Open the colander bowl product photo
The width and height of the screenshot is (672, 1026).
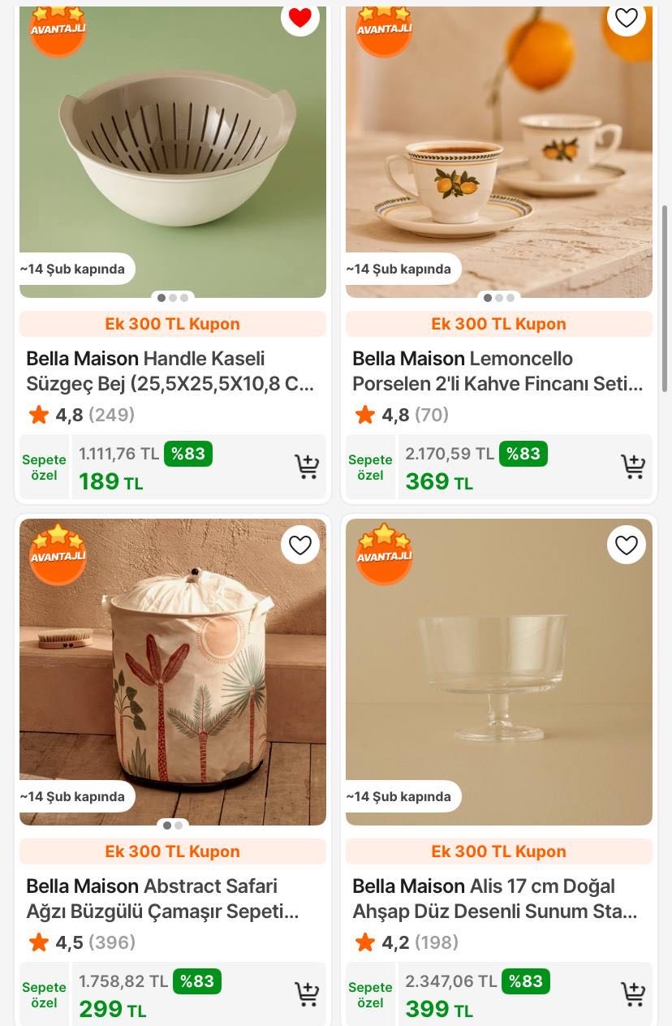[173, 146]
